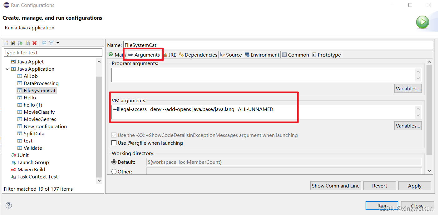
Task: Click the JUnit icon in the tree
Action: point(13,155)
